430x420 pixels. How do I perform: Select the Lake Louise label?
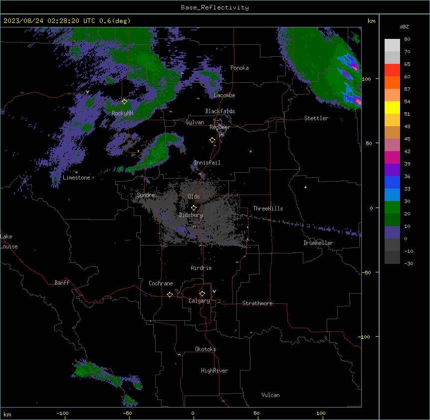[x=9, y=241]
